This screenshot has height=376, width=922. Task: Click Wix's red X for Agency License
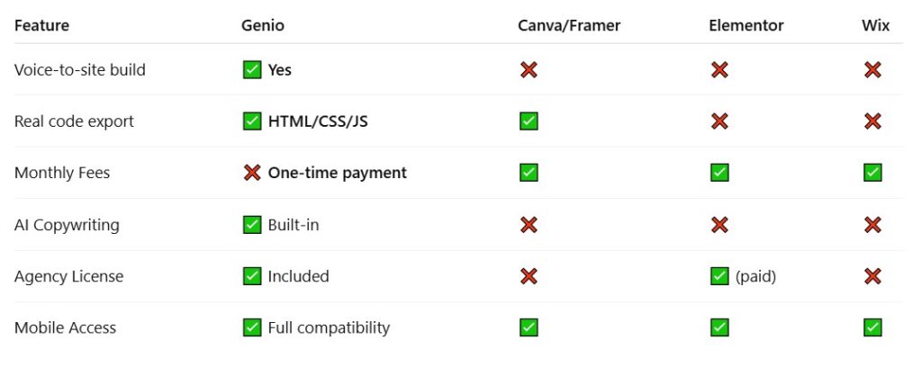(872, 276)
